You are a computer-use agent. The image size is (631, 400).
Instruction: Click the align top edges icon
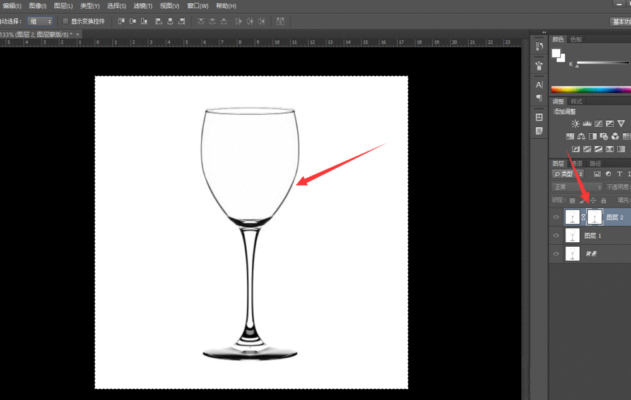pyautogui.click(x=122, y=21)
